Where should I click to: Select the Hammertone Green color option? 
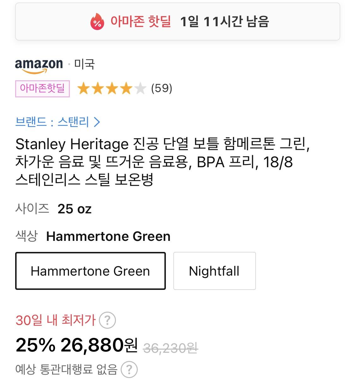pyautogui.click(x=90, y=271)
